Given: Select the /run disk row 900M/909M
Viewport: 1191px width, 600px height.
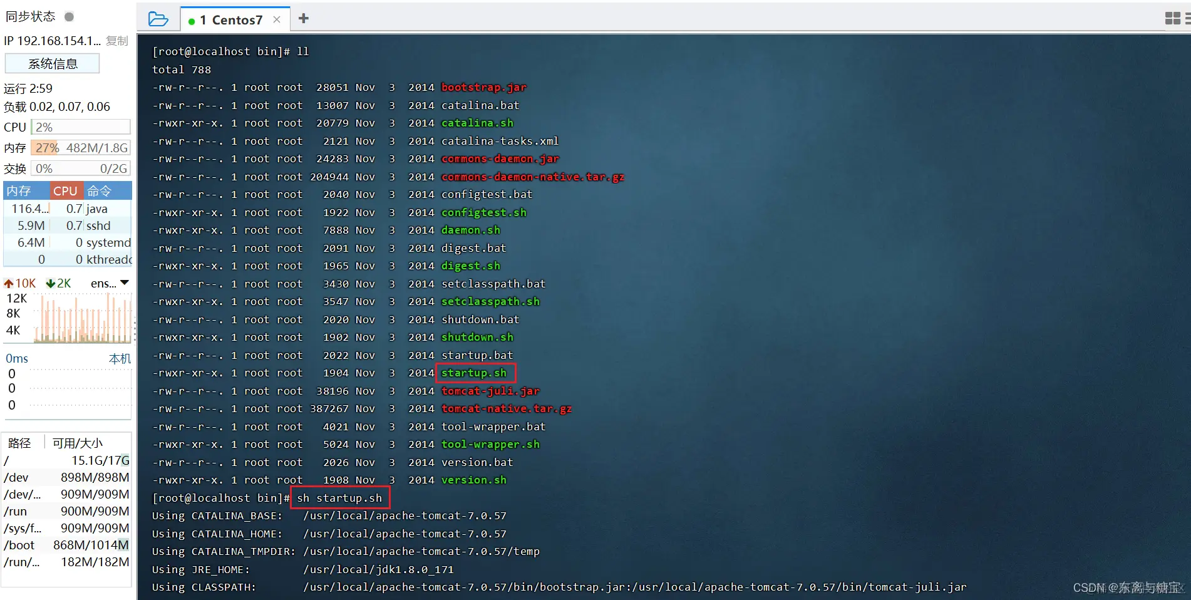Looking at the screenshot, I should (66, 511).
